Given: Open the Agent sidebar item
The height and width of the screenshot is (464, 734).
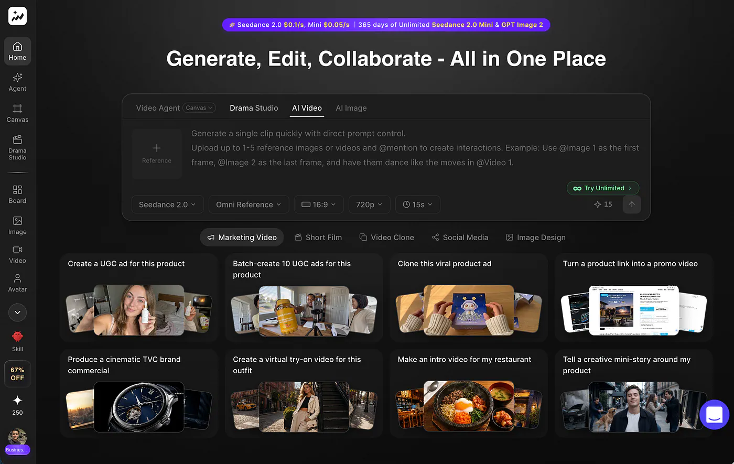Looking at the screenshot, I should tap(17, 82).
